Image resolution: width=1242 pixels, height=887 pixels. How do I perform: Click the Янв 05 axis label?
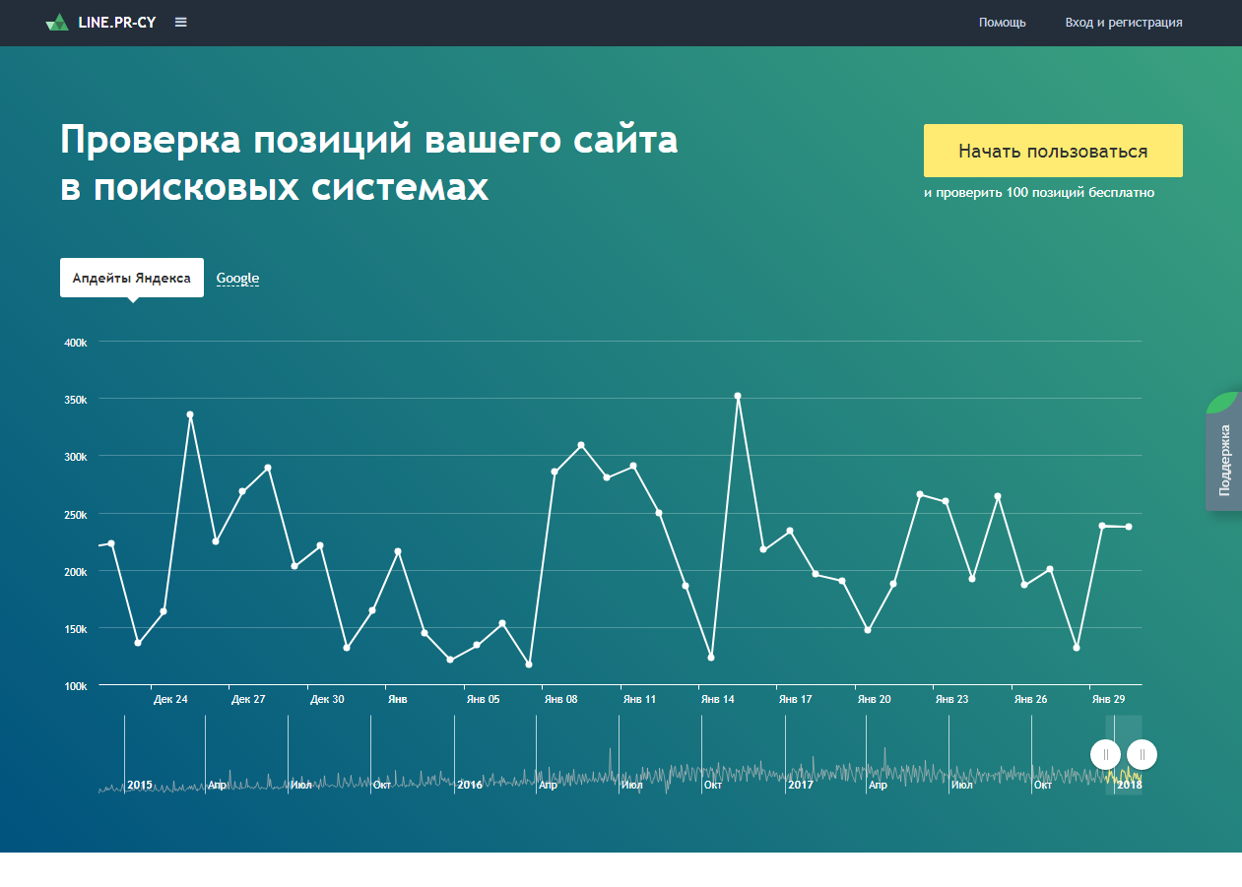(483, 700)
